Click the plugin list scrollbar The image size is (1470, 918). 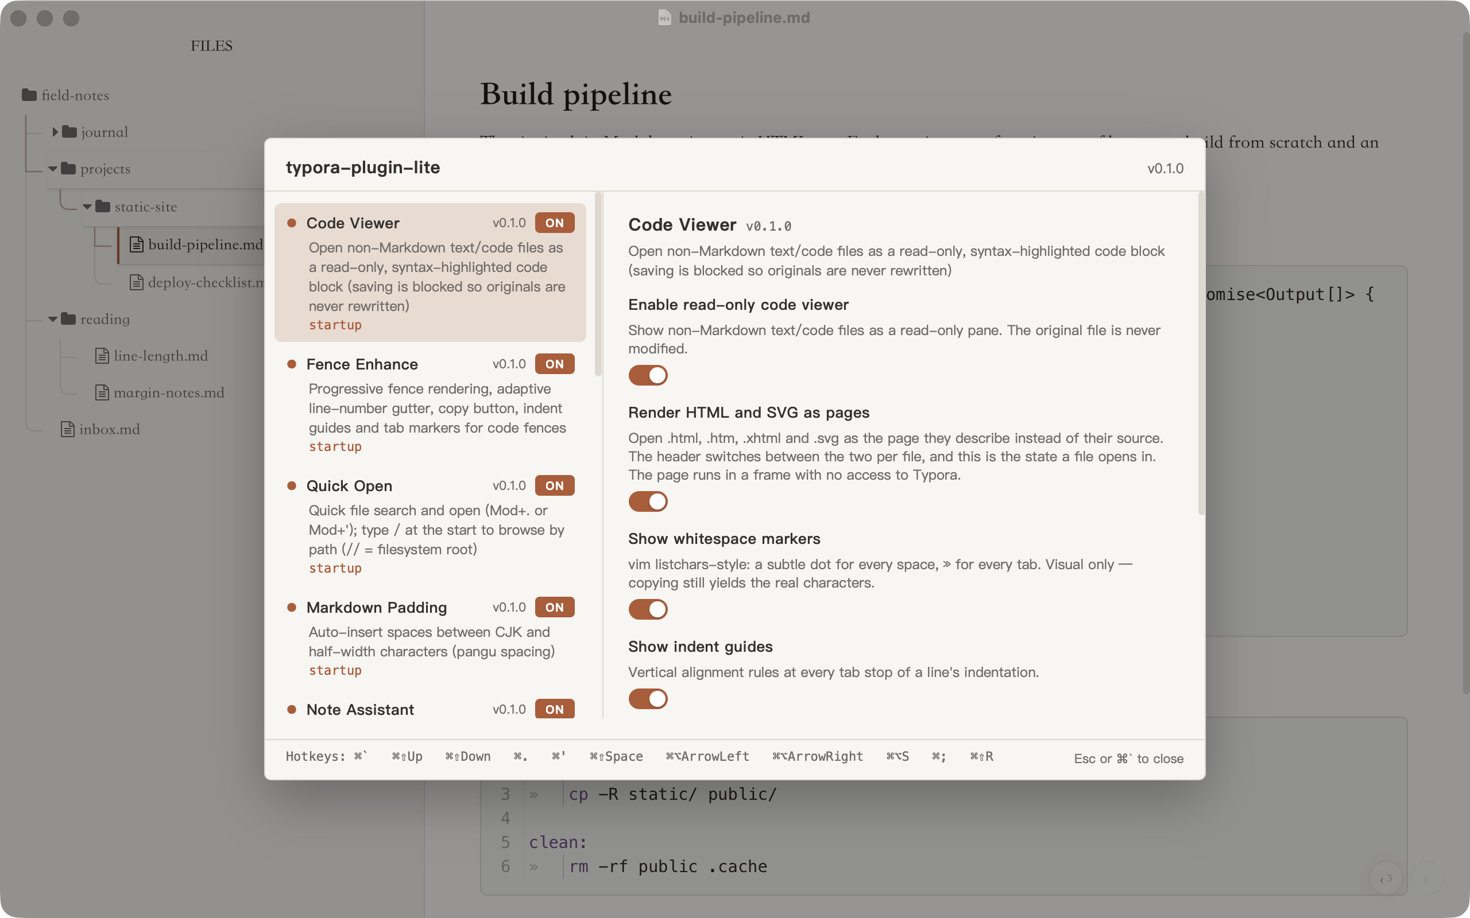(598, 284)
